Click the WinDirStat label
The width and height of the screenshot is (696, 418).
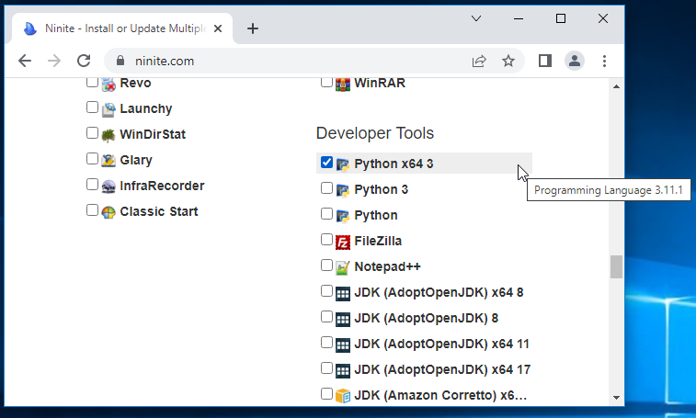coord(153,134)
